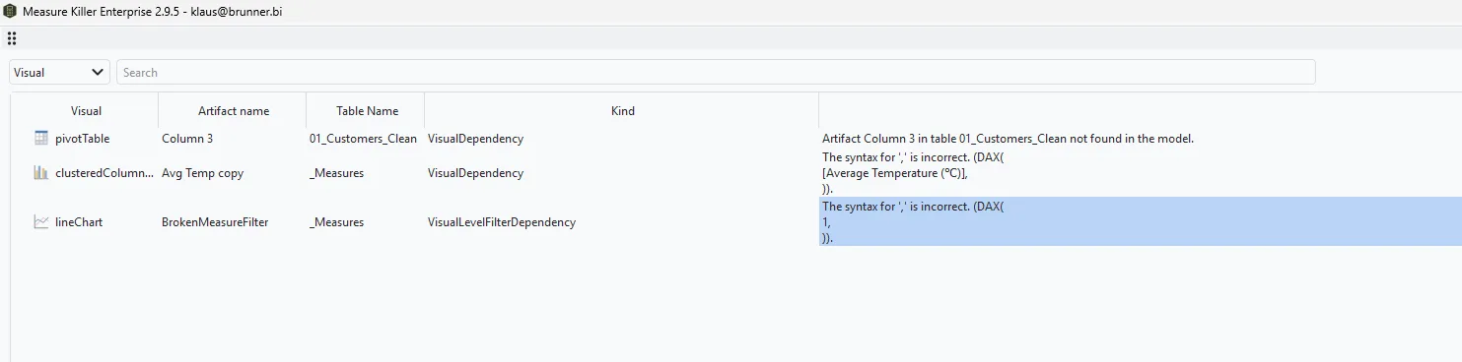This screenshot has width=1462, height=362.
Task: Open the grid menu icon under the title bar
Action: (12, 38)
